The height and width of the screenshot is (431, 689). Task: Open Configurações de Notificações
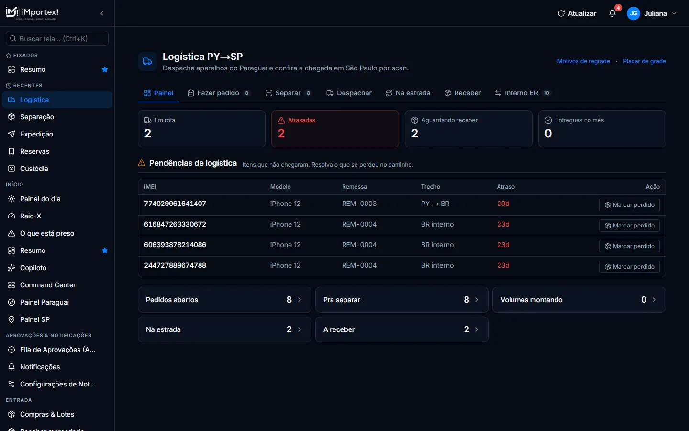tap(57, 384)
